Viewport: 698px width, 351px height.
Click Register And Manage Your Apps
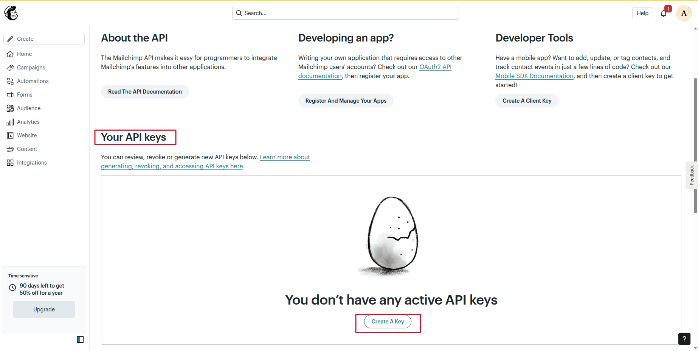pos(346,101)
